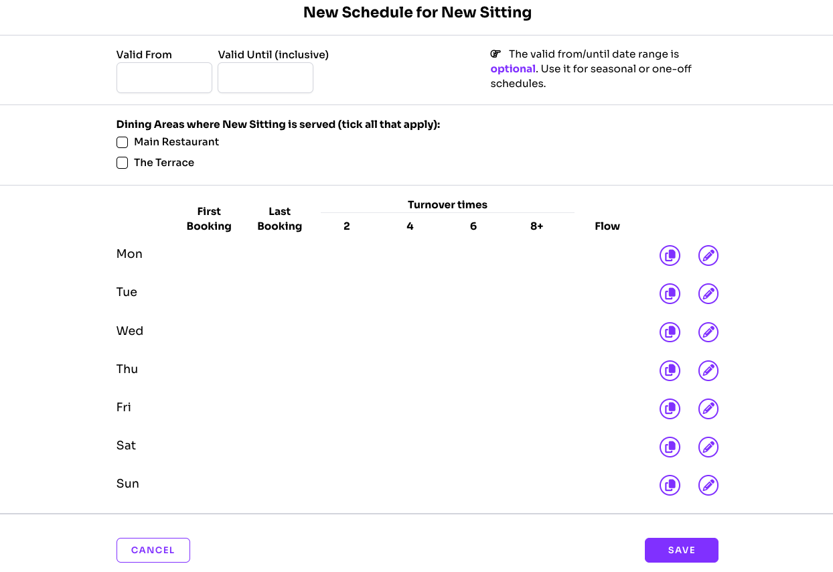Click the edit pencil icon for Monday

point(708,255)
